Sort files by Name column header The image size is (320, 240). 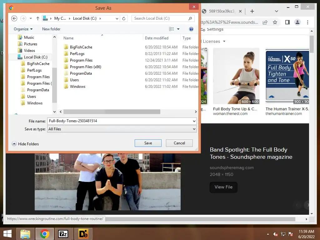68,38
